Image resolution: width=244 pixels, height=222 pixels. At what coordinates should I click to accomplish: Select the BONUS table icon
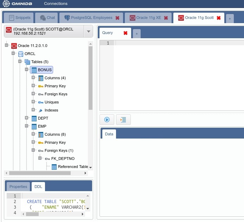(34, 70)
